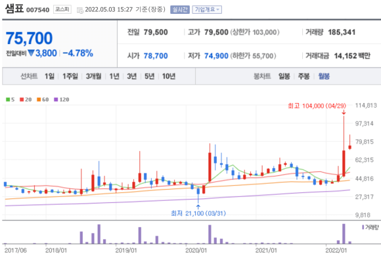Click the stock name 샘표
Viewport: 381px width, 258px height.
point(14,9)
